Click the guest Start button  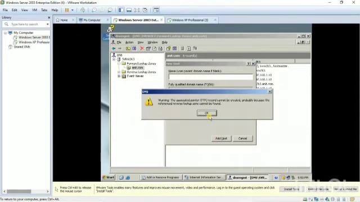(109, 177)
